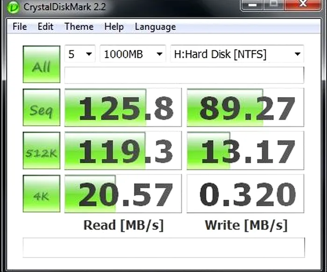Click the empty comment field at the bottom
The height and width of the screenshot is (272, 327).
(163, 248)
